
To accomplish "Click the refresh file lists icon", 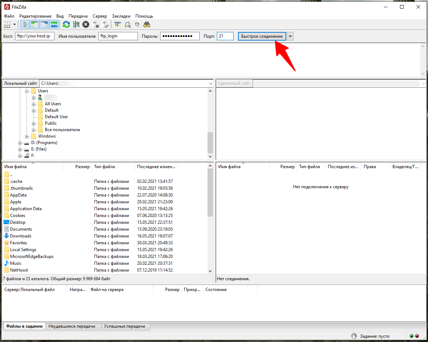I will coord(66,24).
